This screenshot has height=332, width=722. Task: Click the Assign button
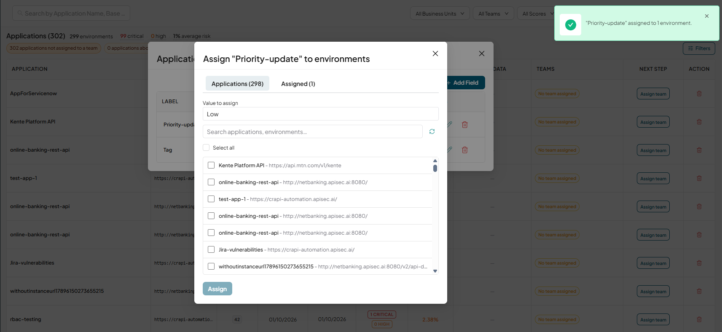click(x=217, y=289)
